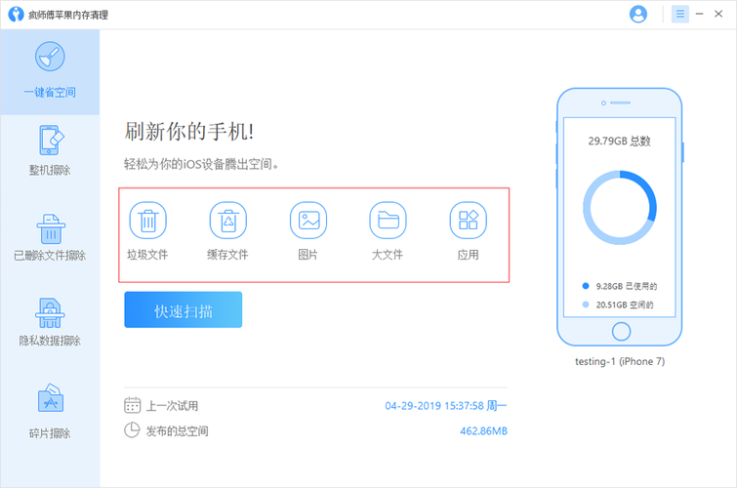
Task: Select 隐私数据擦除 sidebar section
Action: click(50, 322)
